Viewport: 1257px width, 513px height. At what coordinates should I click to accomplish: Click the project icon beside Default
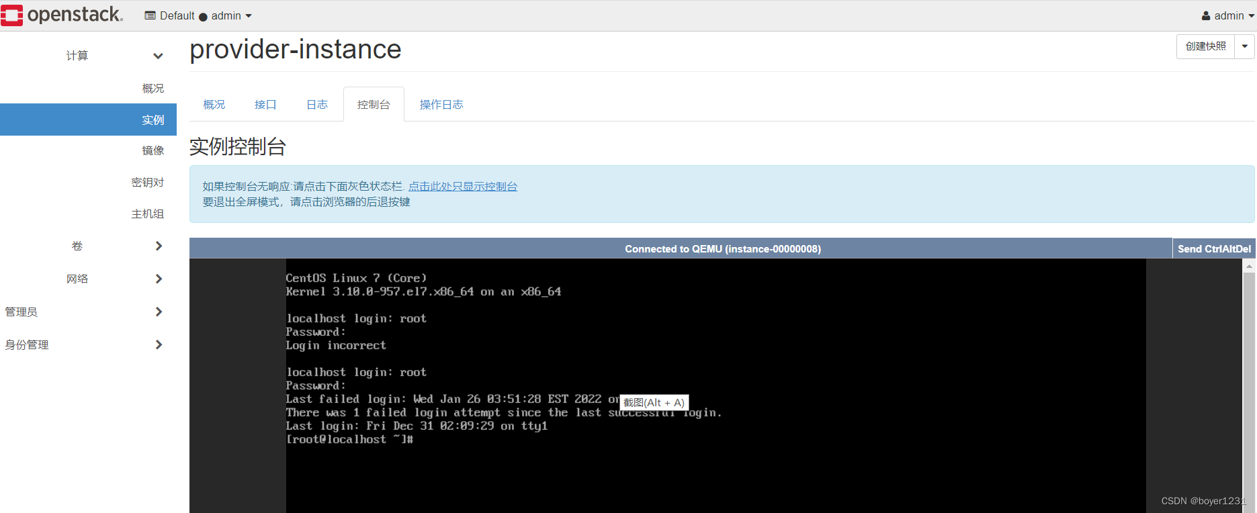[150, 15]
